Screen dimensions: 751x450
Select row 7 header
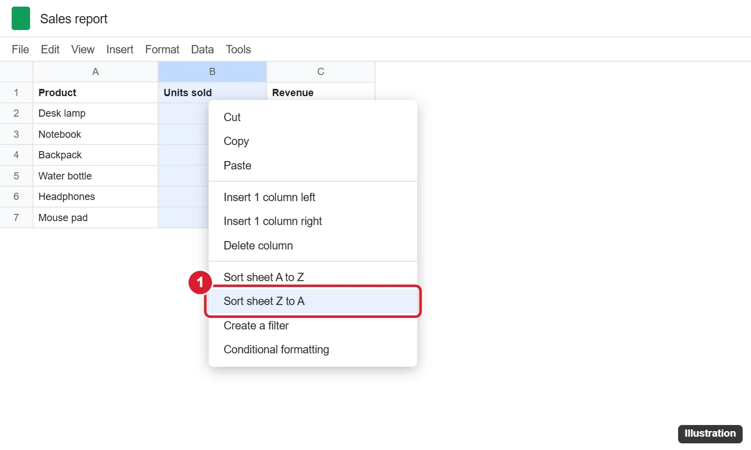pos(16,218)
